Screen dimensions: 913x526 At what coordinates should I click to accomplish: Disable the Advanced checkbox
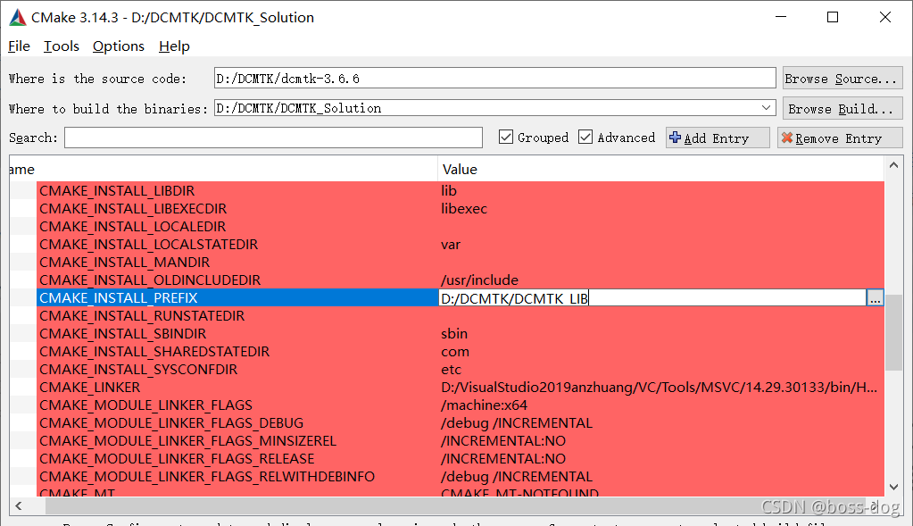[585, 137]
